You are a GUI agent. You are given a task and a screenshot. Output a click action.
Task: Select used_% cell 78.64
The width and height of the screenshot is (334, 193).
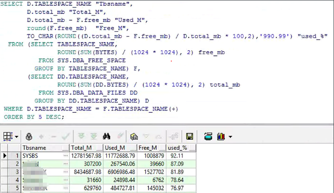click(x=181, y=180)
